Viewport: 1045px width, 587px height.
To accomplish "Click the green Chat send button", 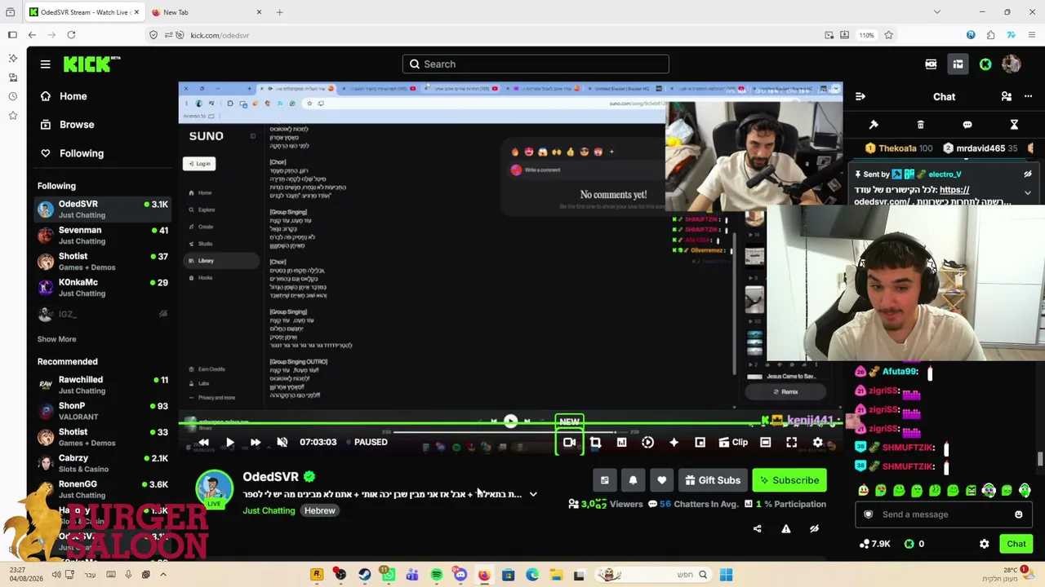I will (1016, 544).
